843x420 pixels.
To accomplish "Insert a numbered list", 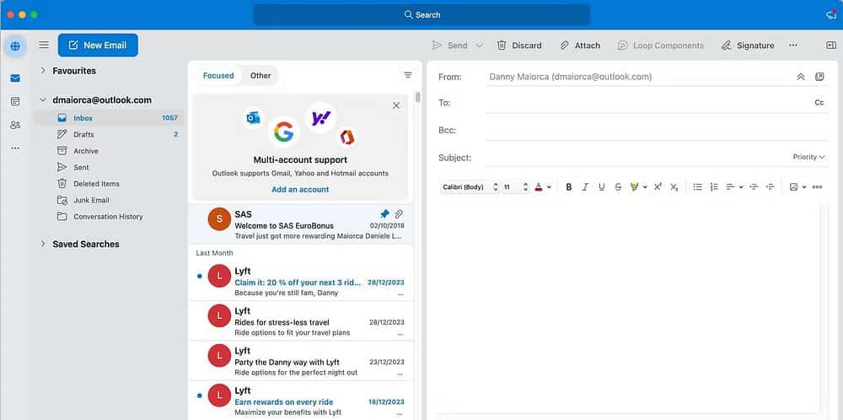I will coord(714,187).
